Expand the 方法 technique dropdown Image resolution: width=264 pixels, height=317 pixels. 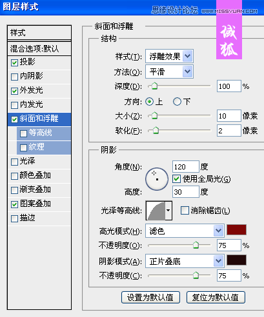click(x=169, y=72)
